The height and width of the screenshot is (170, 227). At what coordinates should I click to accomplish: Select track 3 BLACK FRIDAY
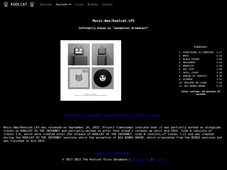click(x=201, y=59)
